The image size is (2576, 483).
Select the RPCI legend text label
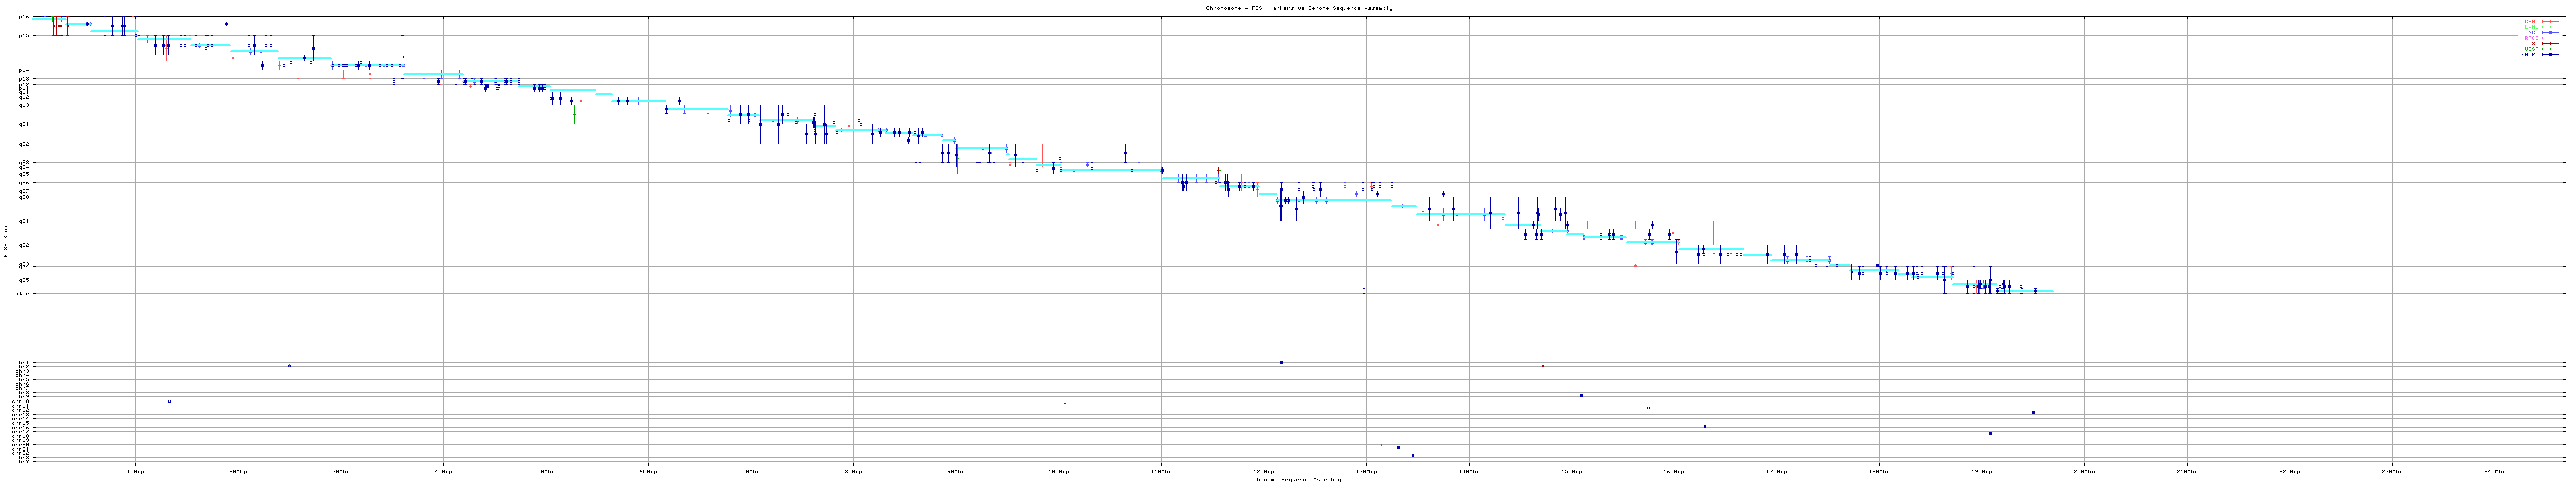pos(2531,38)
